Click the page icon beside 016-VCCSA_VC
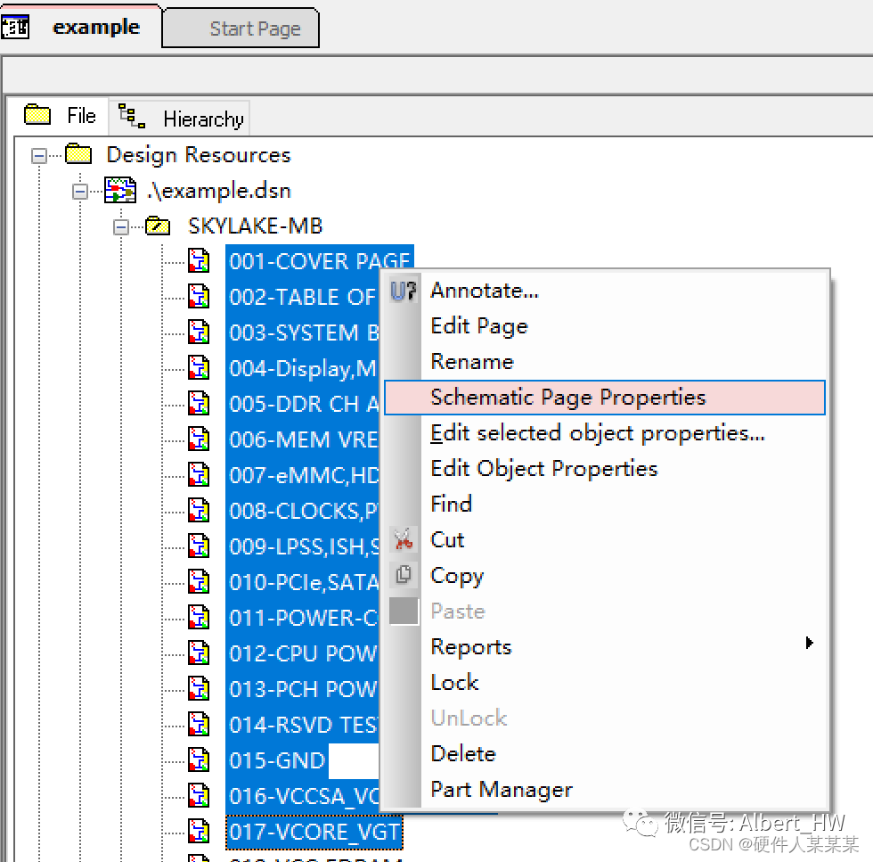The width and height of the screenshot is (873, 862). point(199,796)
